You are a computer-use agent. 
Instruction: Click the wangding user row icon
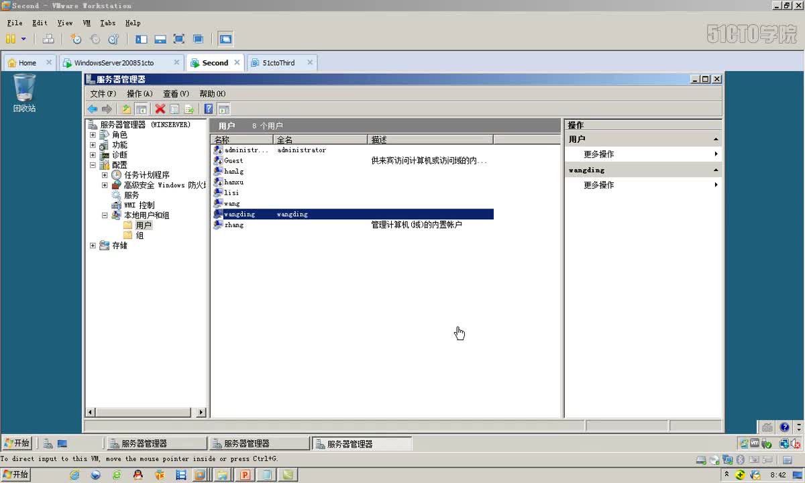click(x=218, y=214)
